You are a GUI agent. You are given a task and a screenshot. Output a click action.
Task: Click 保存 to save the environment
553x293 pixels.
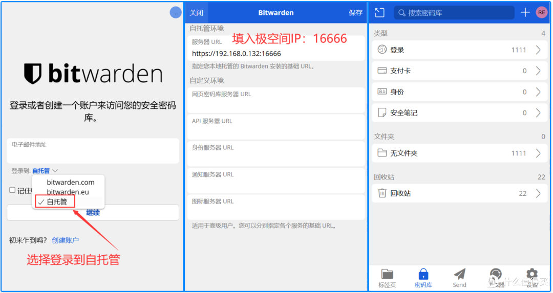pos(355,13)
